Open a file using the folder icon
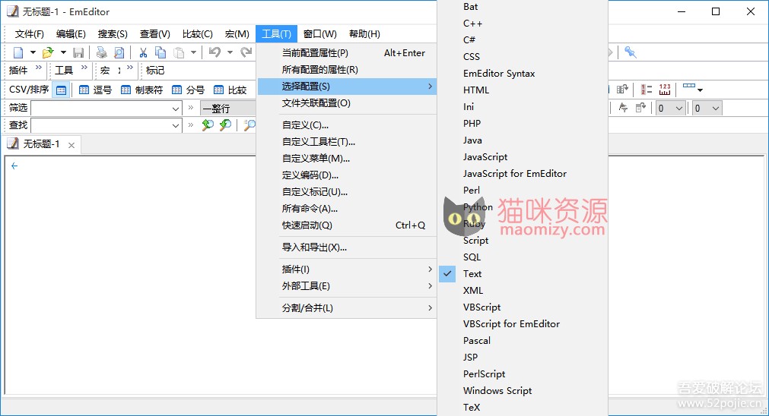769x416 pixels. (48, 52)
